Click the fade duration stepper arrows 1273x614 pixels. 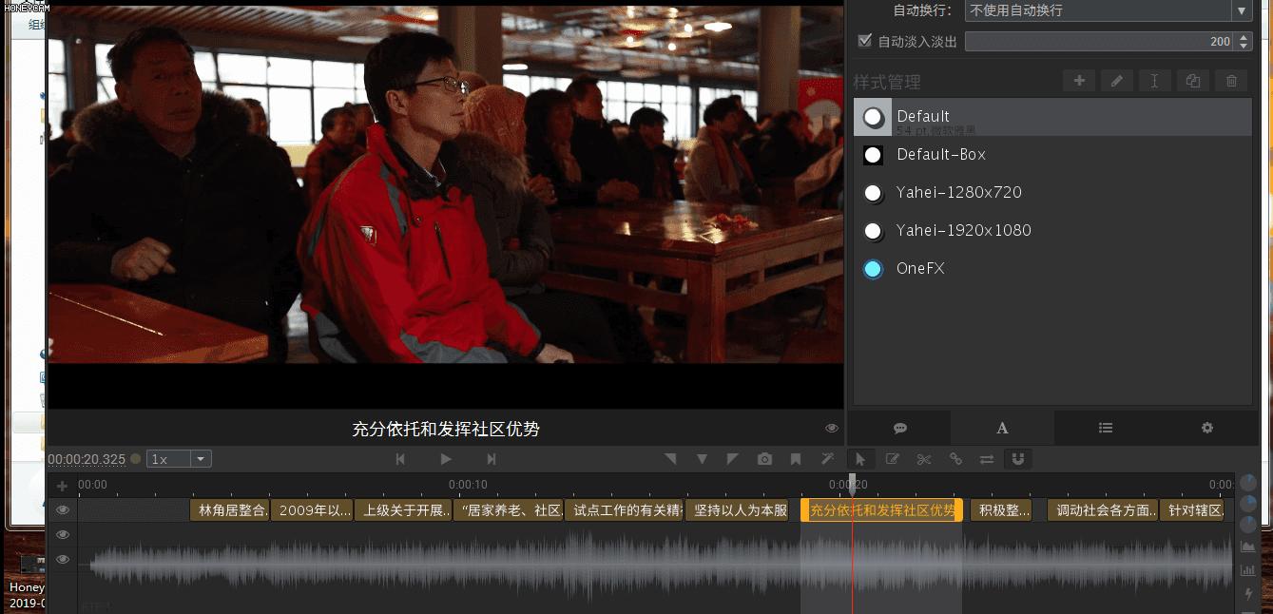tap(1244, 42)
